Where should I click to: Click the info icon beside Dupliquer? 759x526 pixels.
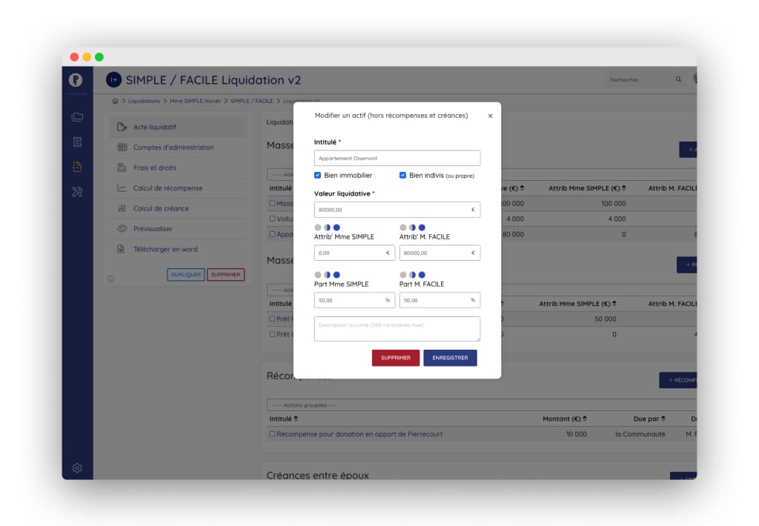(x=110, y=279)
